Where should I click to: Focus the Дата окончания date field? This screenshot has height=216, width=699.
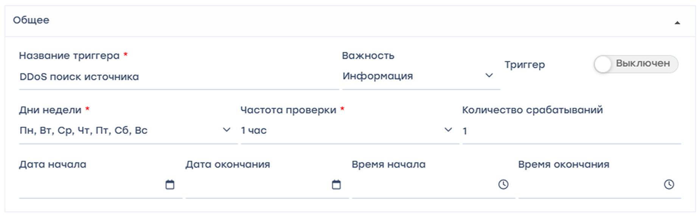pyautogui.click(x=257, y=185)
